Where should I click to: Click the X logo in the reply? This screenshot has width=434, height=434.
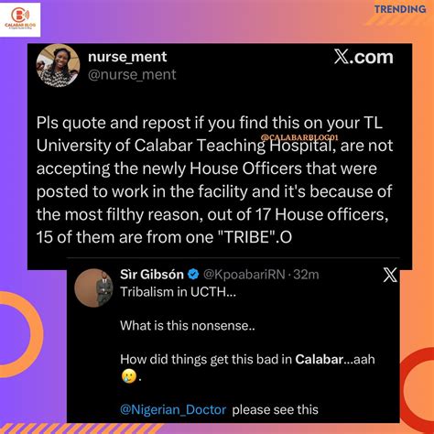[x=390, y=275]
